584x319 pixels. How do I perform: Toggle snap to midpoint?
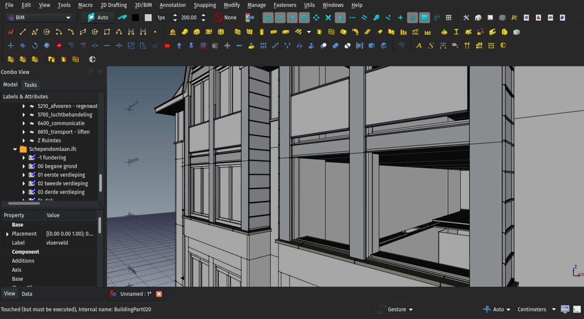(292, 18)
